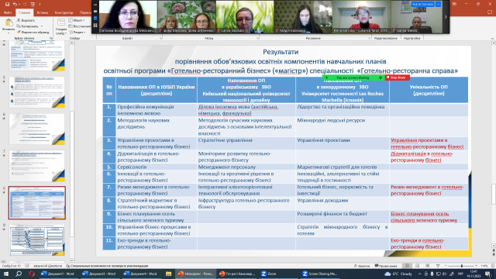The image size is (496, 279).
Task: Select slide 5 thumbnail
Action: 37,92
